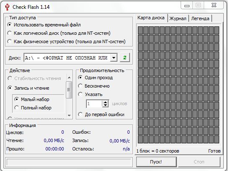228x171 pixels.
Task: Click the 'Чтение:' label
Action: pos(15,140)
